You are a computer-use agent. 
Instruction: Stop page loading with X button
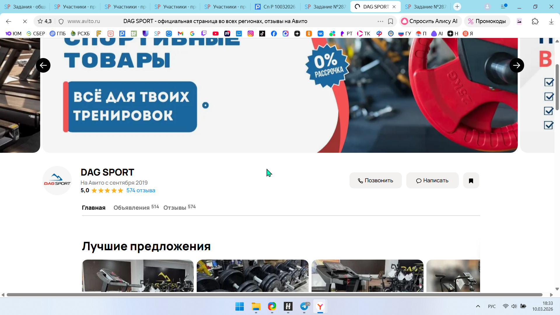(x=25, y=21)
